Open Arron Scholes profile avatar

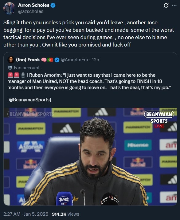click(10, 8)
